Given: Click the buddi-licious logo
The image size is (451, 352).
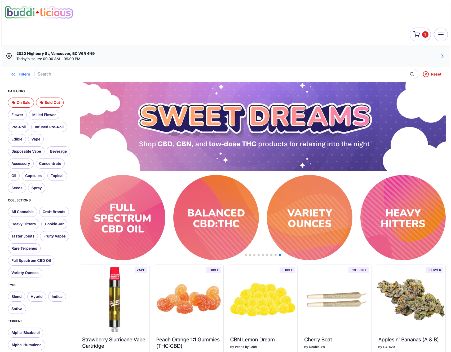Looking at the screenshot, I should pyautogui.click(x=39, y=12).
